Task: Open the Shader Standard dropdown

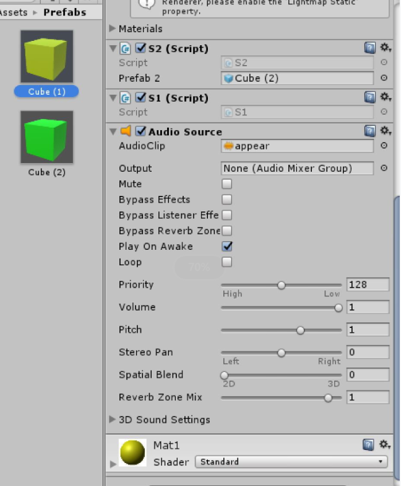Action: coord(291,461)
